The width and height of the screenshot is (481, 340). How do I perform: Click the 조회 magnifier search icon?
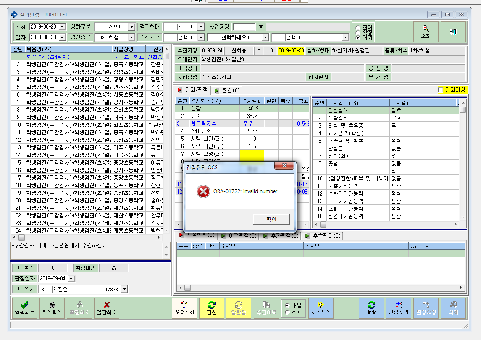click(426, 29)
